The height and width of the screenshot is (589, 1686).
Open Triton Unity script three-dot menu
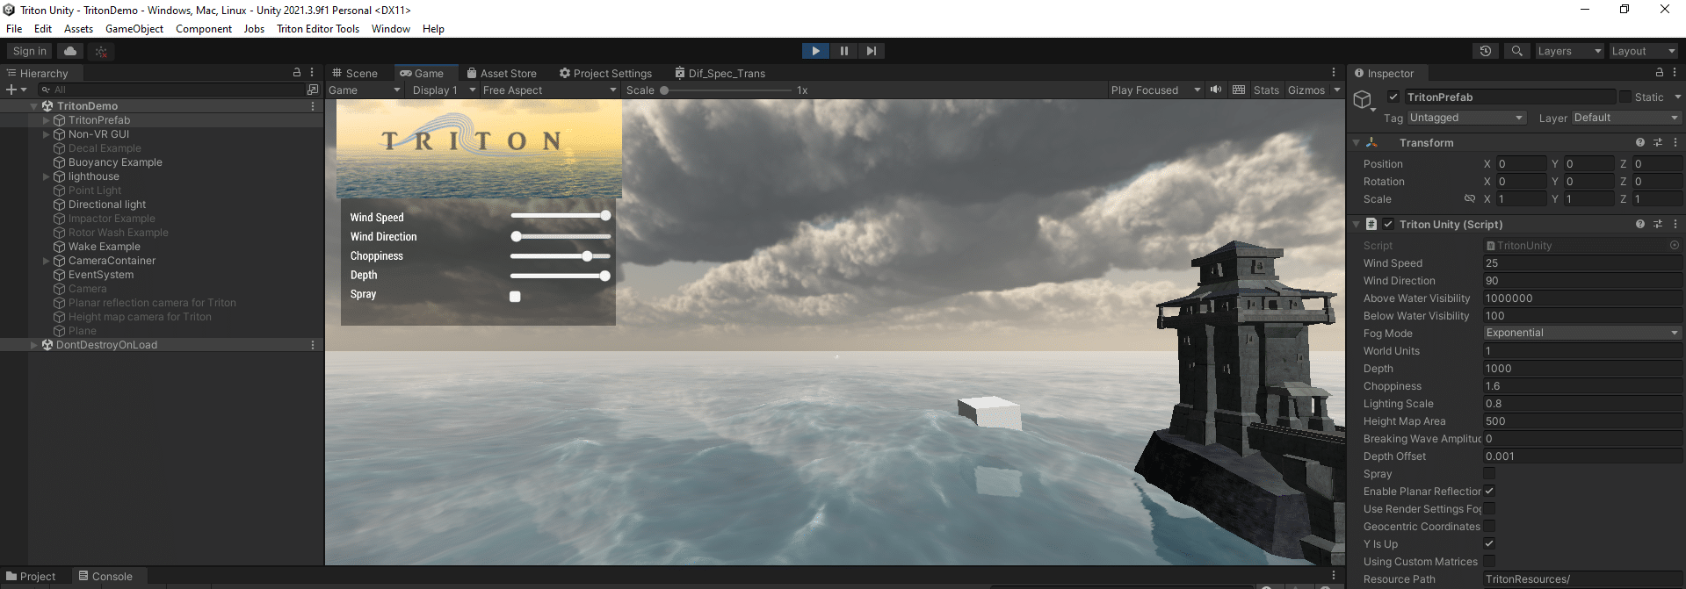coord(1675,224)
